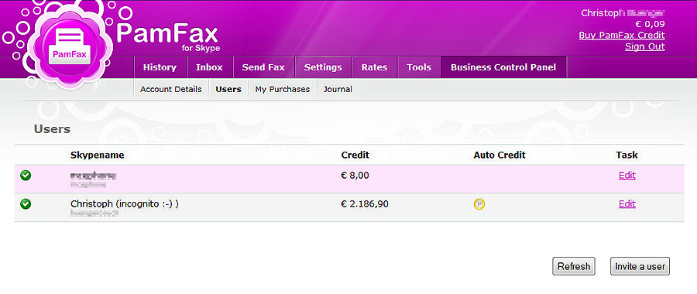Switch to the Rates tab

click(x=374, y=67)
